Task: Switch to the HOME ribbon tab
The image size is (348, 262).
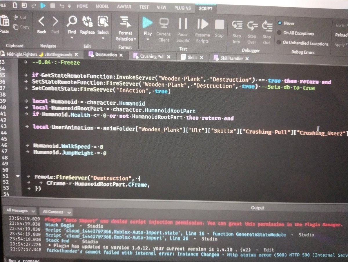Action: point(82,6)
